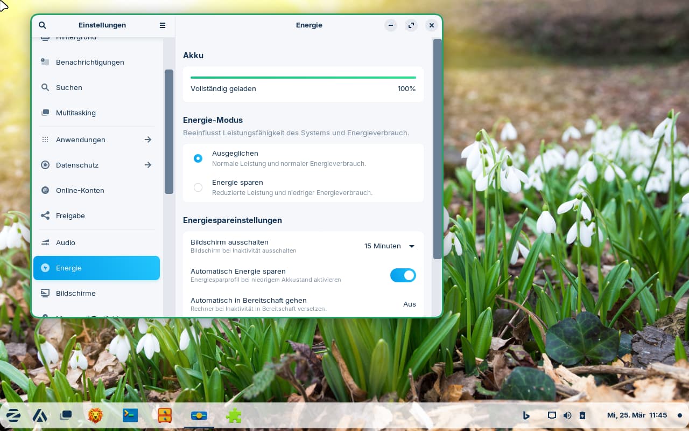Open the green puzzle piece app

pos(234,415)
